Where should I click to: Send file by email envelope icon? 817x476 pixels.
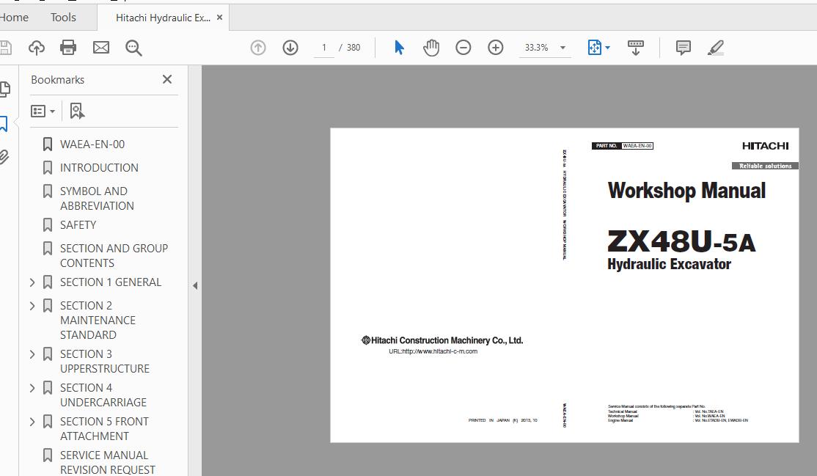pos(101,48)
